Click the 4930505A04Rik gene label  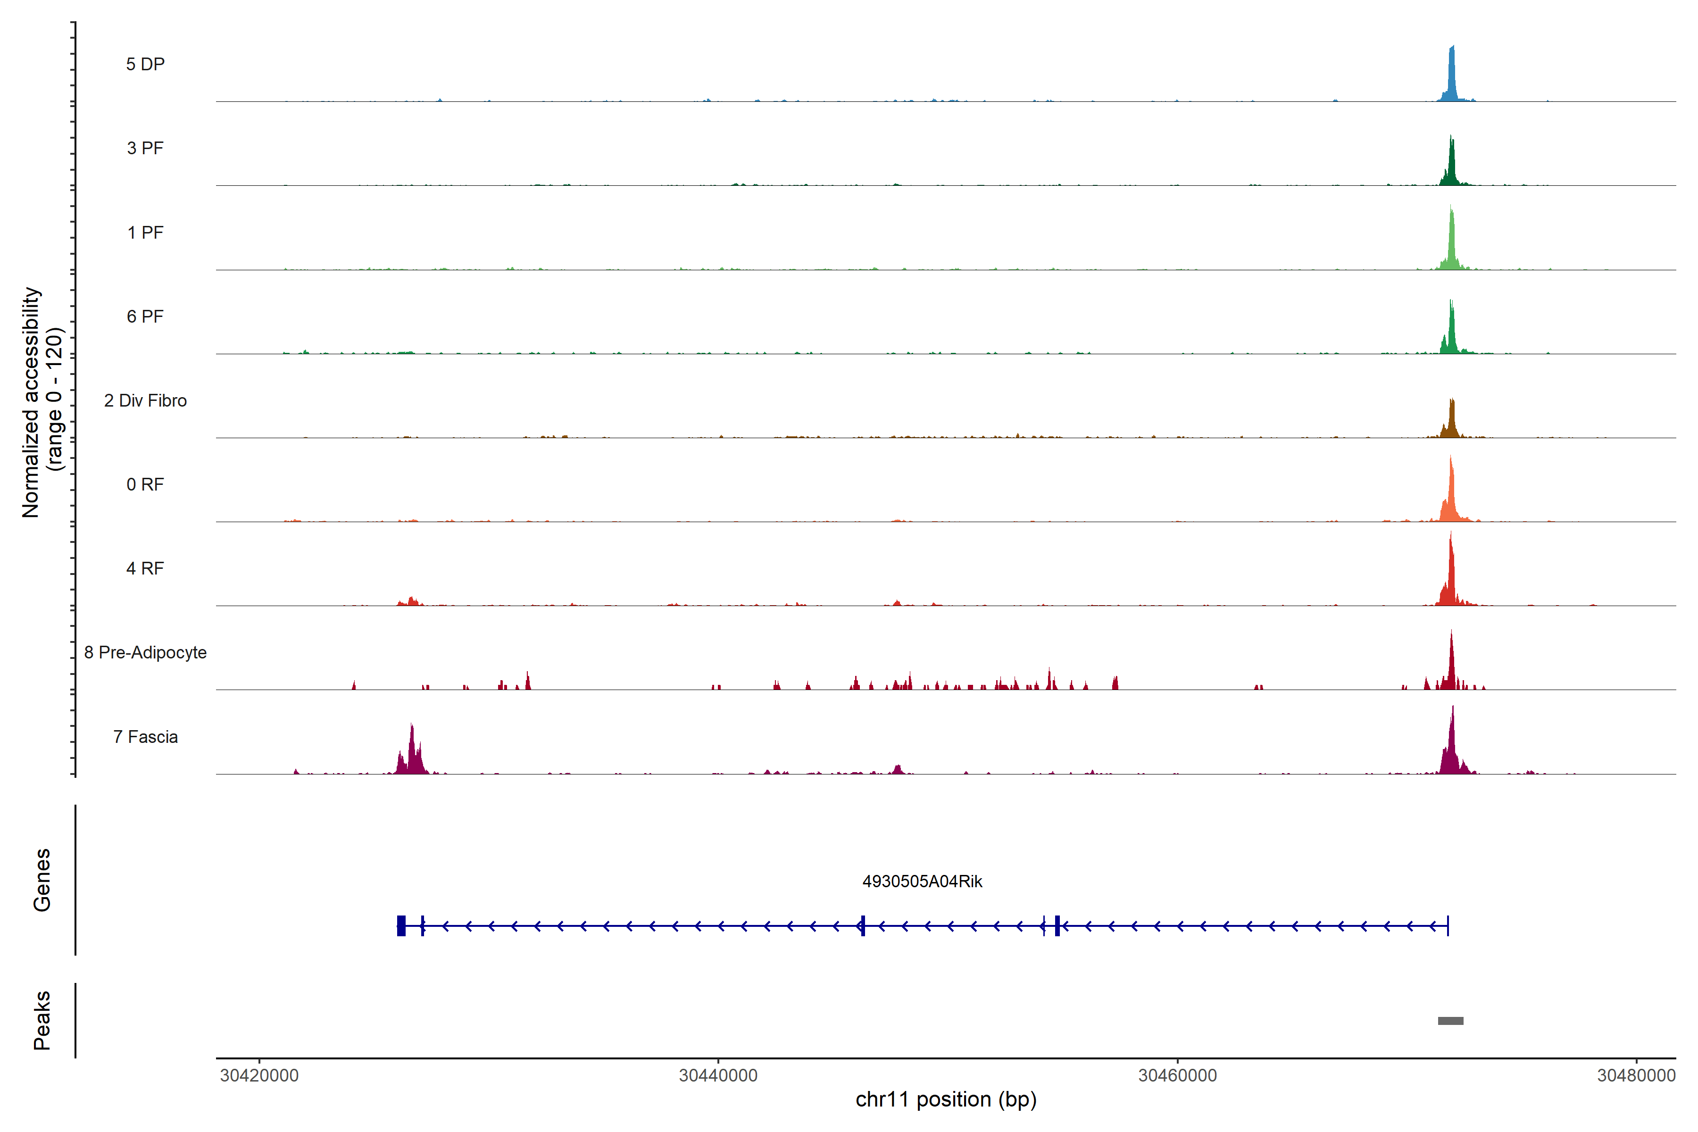pyautogui.click(x=922, y=882)
